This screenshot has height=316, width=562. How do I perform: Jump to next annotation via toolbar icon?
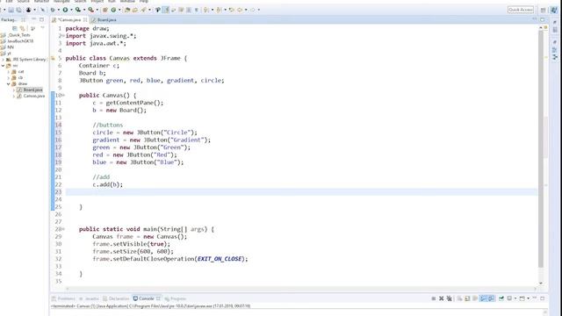pyautogui.click(x=206, y=10)
